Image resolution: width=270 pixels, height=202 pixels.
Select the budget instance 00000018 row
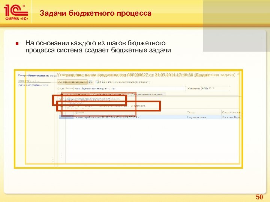tap(150, 117)
